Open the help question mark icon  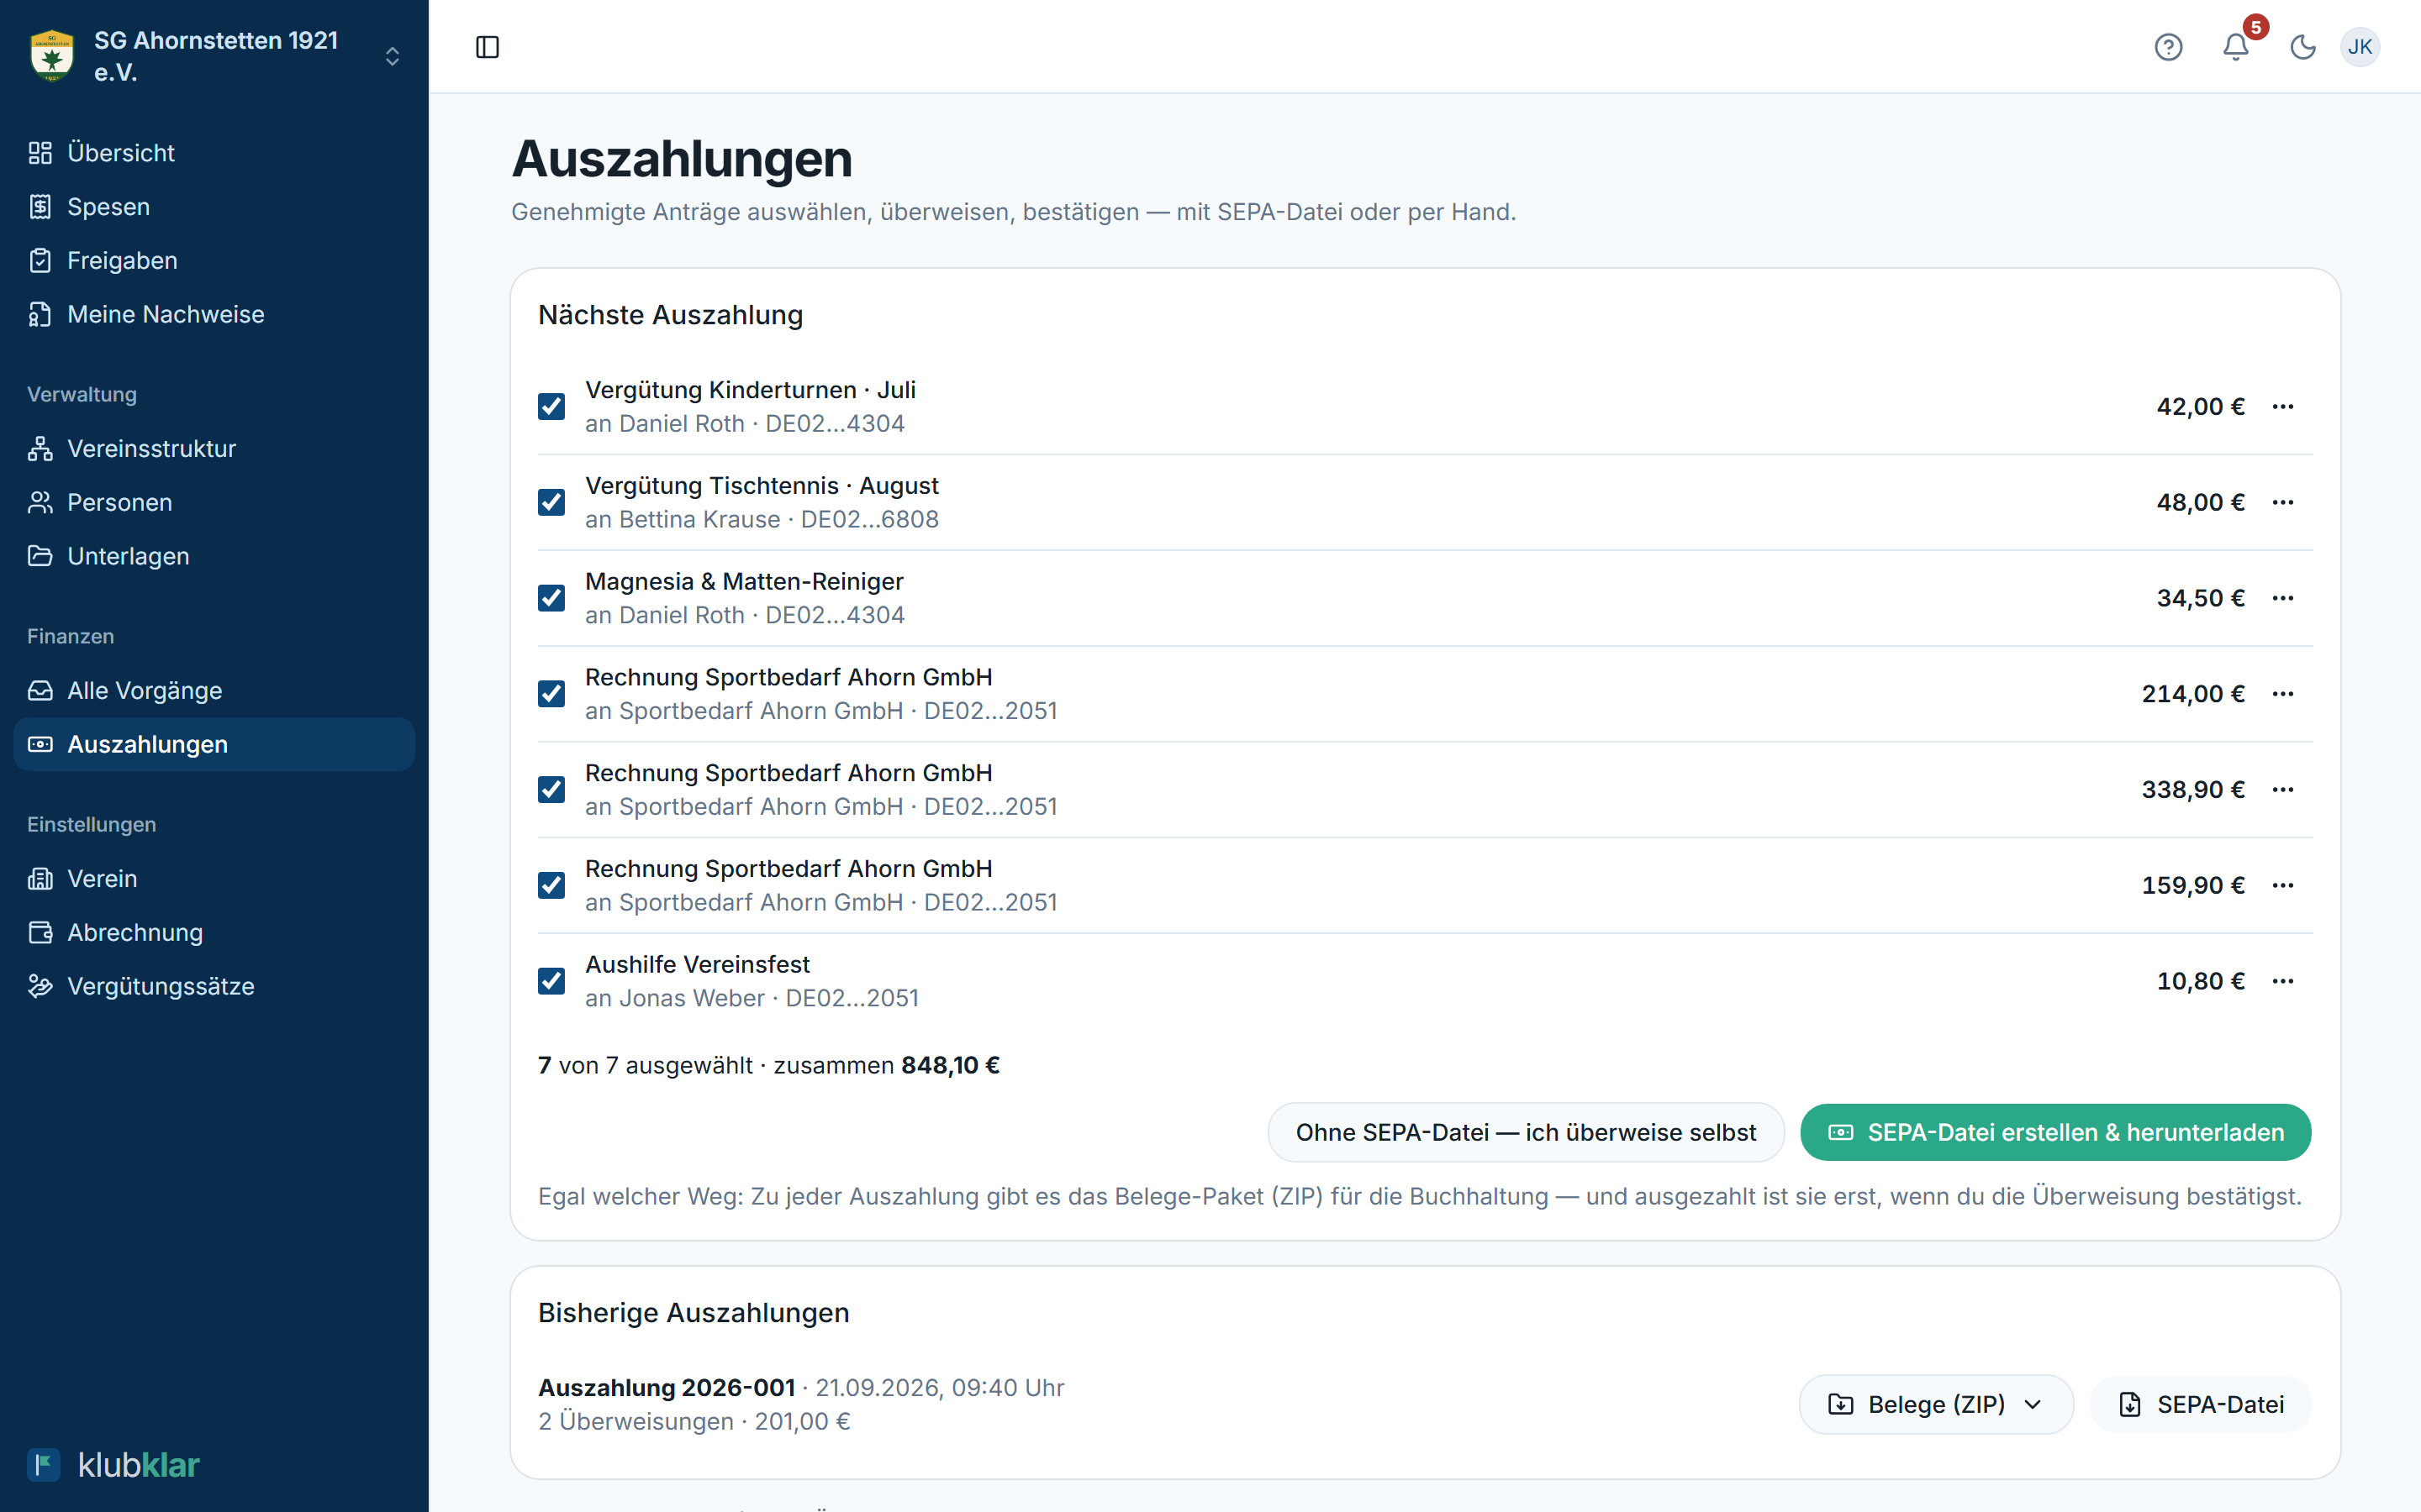(x=2168, y=47)
